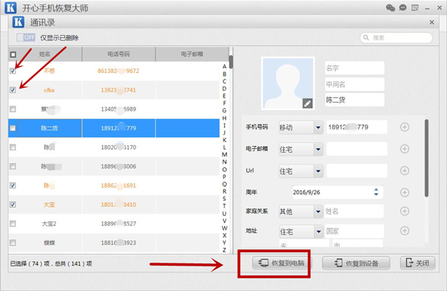Image resolution: width=447 pixels, height=291 pixels.
Task: Click the K logo of 开心手机恢复大师
Action: (11, 7)
